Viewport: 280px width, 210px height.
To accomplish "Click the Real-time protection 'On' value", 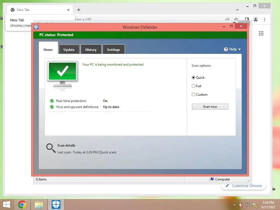I will [x=105, y=101].
